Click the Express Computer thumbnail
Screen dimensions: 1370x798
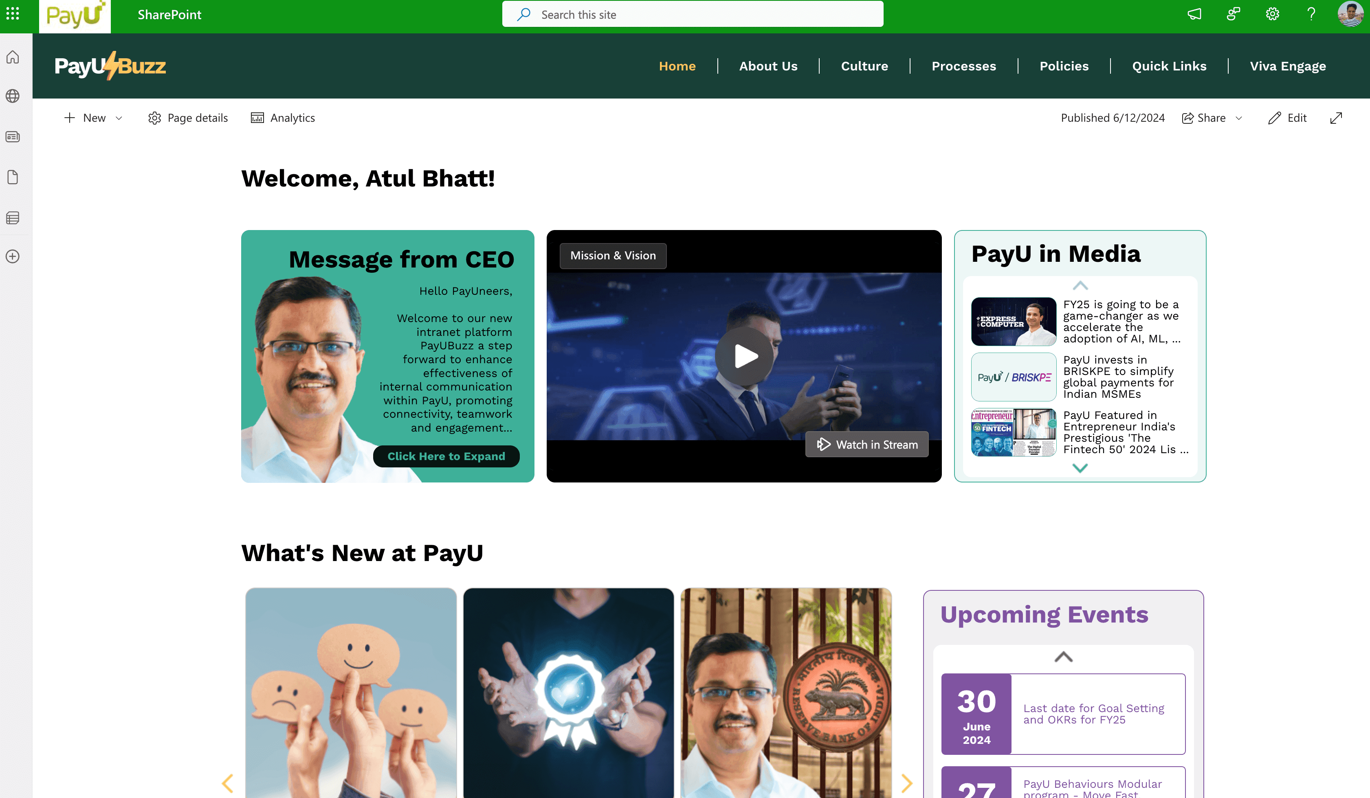pyautogui.click(x=1014, y=322)
